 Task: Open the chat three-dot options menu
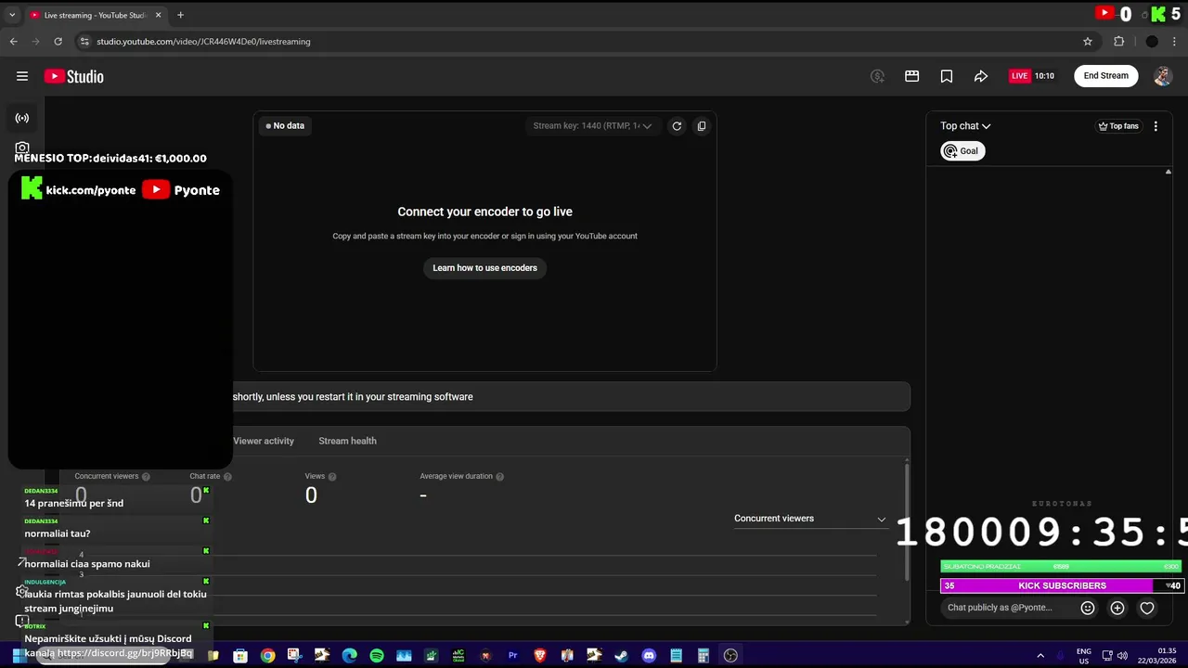tap(1156, 126)
